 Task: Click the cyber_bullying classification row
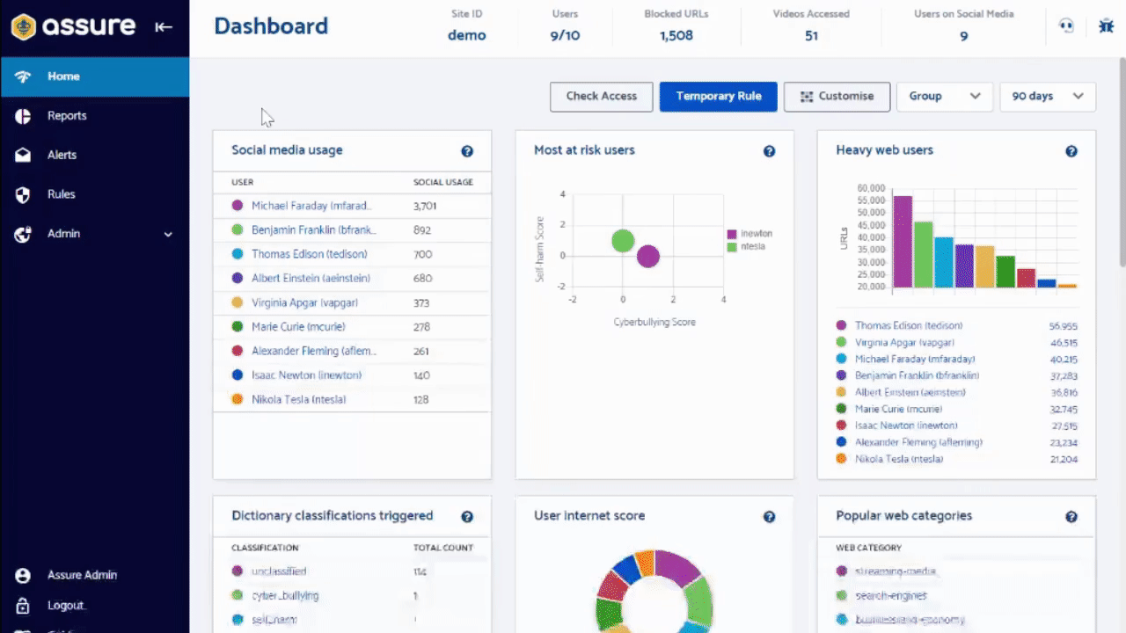point(352,596)
